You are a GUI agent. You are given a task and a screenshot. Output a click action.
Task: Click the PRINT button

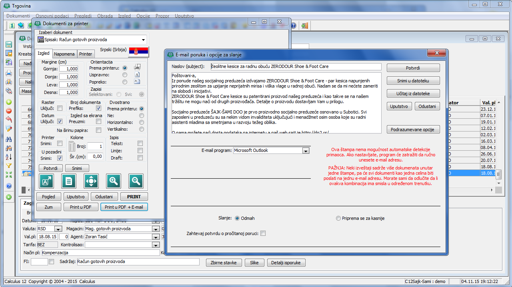tap(134, 197)
